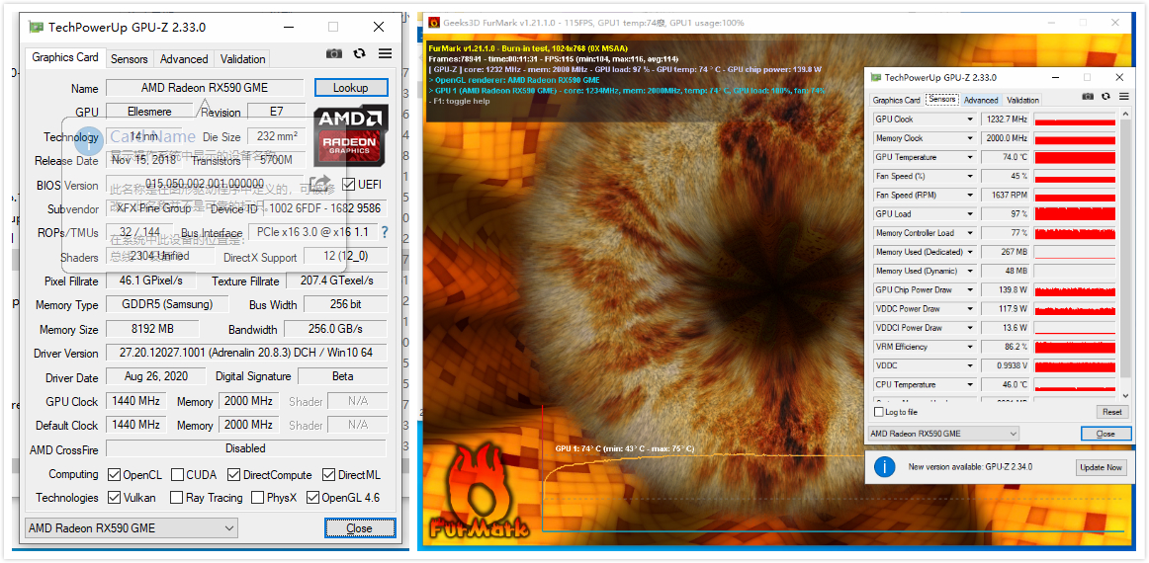1149x563 pixels.
Task: Click the screenshot camera icon in Graphics Card window
Action: (x=334, y=54)
